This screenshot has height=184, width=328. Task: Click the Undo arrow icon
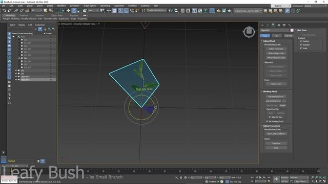4,11
